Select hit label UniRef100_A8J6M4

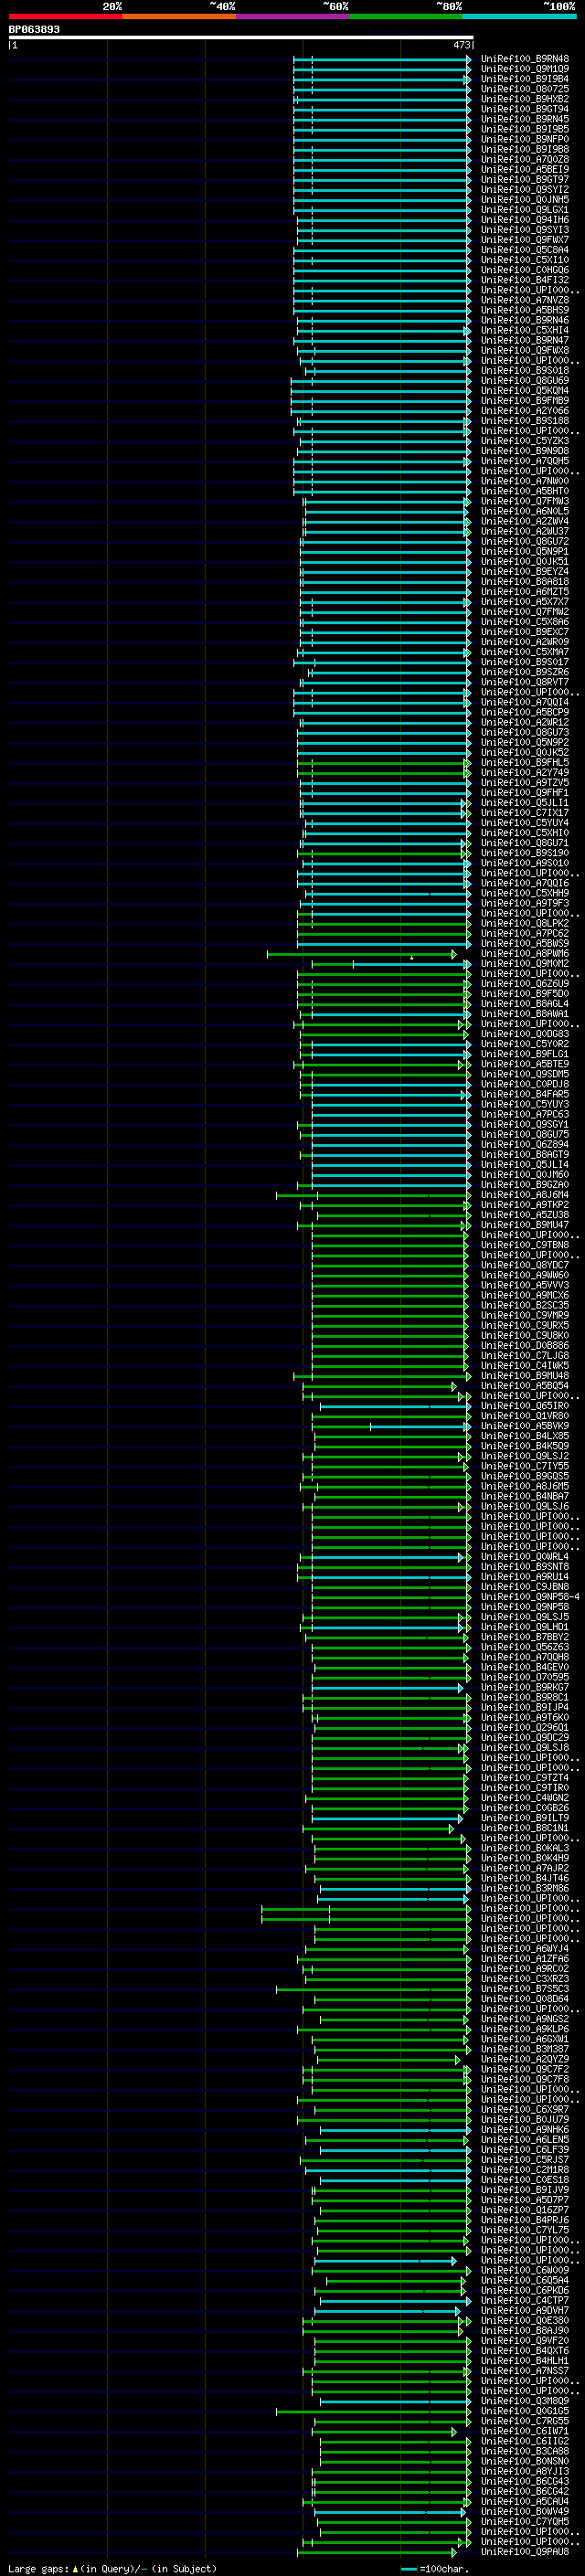click(x=525, y=1194)
